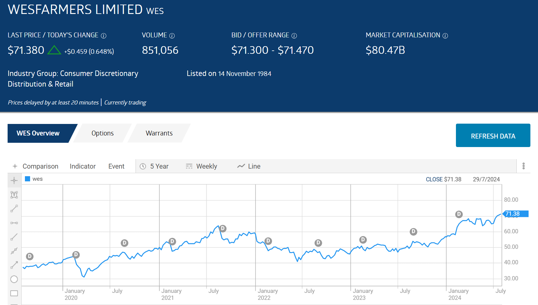Image resolution: width=538 pixels, height=305 pixels.
Task: Select the text annotation tool
Action: point(14,195)
